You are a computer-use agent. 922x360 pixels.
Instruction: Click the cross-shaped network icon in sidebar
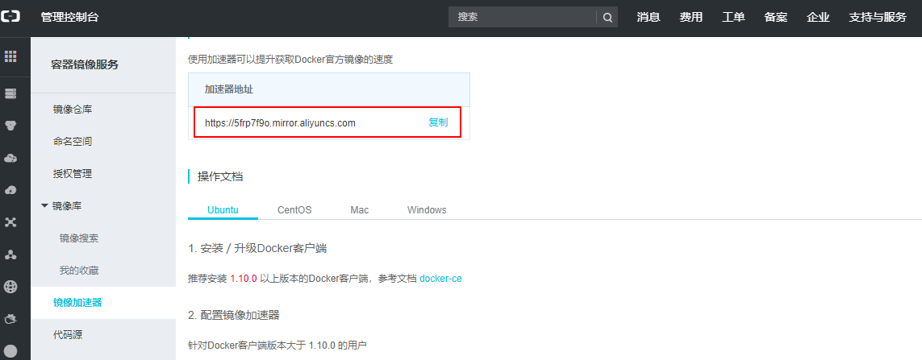pos(10,222)
